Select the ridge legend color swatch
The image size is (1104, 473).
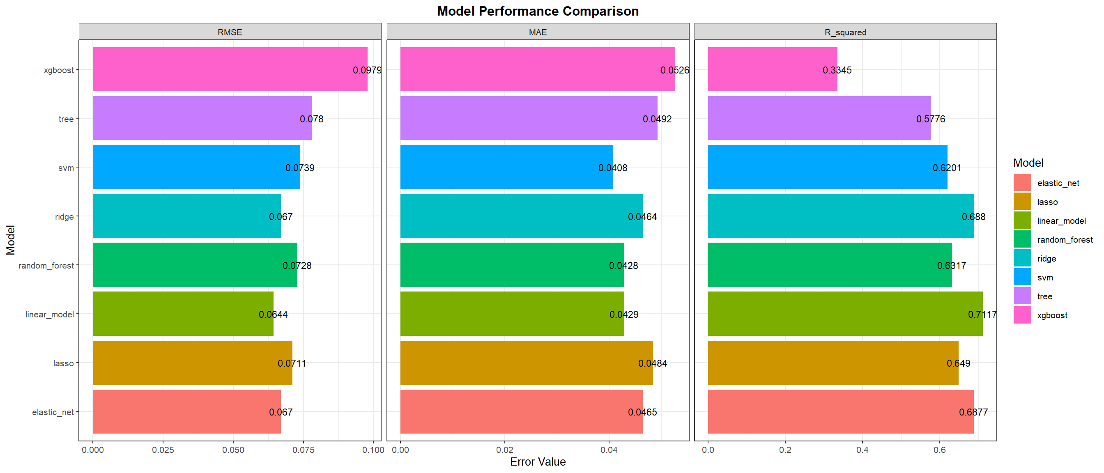click(x=1022, y=258)
